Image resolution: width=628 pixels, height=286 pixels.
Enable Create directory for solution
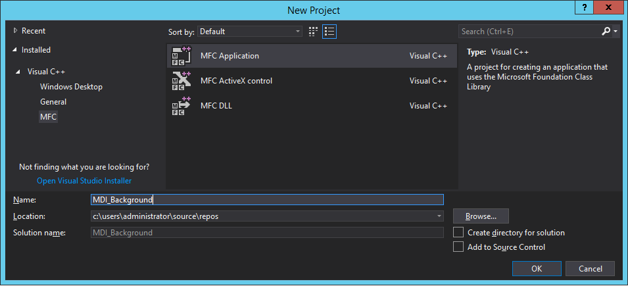(x=458, y=232)
